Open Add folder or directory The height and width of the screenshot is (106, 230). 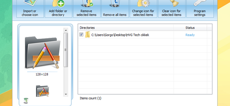tap(58, 9)
